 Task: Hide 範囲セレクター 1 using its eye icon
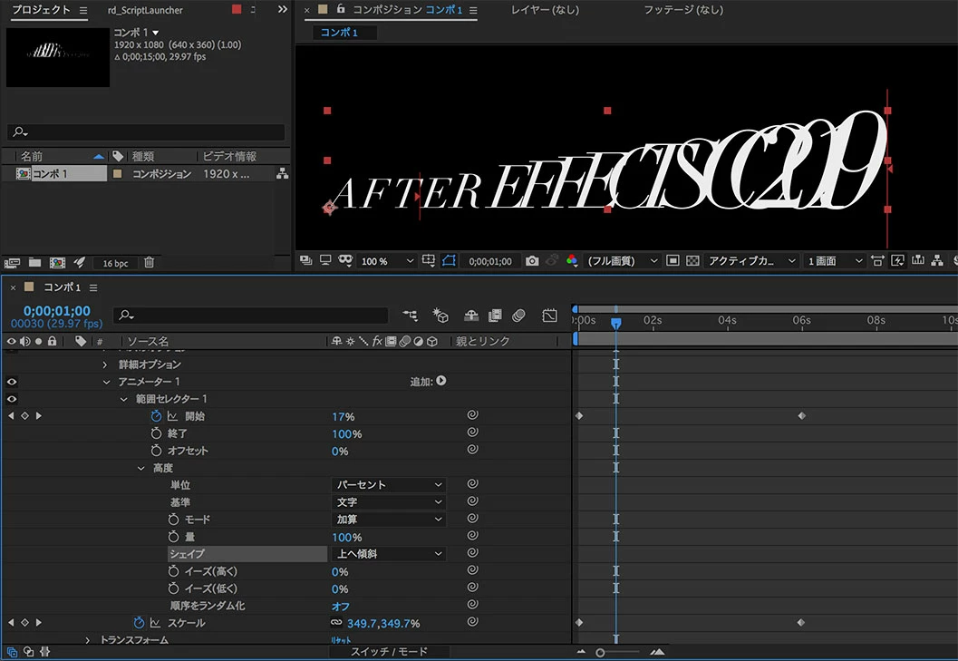coord(12,399)
